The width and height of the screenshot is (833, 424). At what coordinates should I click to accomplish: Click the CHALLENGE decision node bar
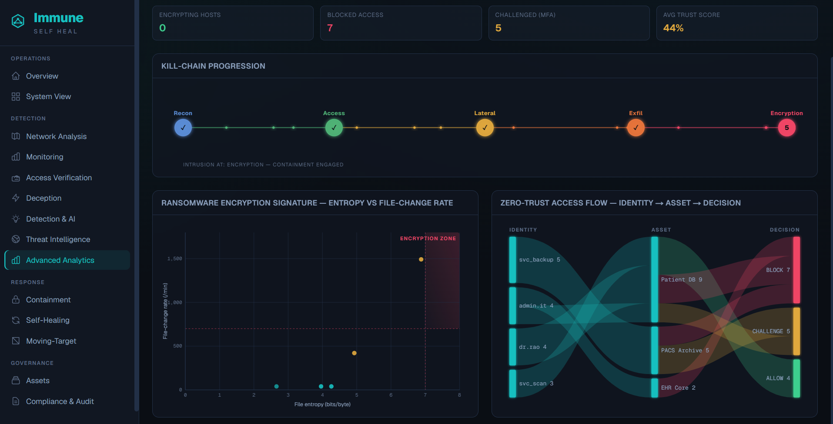[x=796, y=331]
